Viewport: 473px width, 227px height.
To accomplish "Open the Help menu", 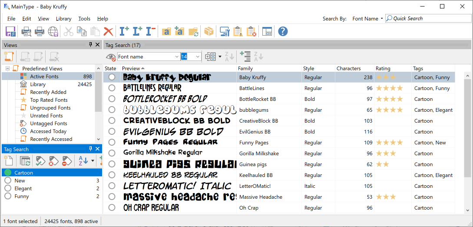I will pos(103,18).
